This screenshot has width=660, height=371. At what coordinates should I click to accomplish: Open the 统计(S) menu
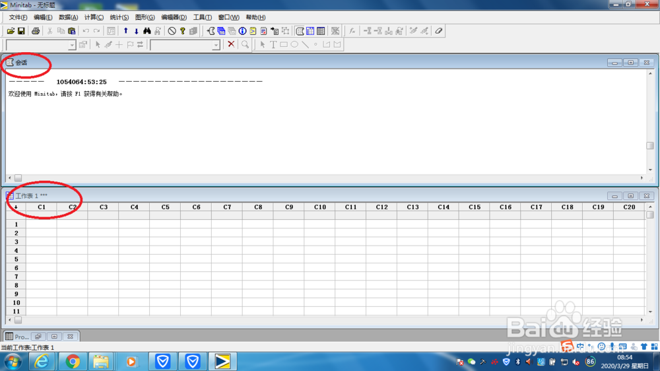click(119, 17)
